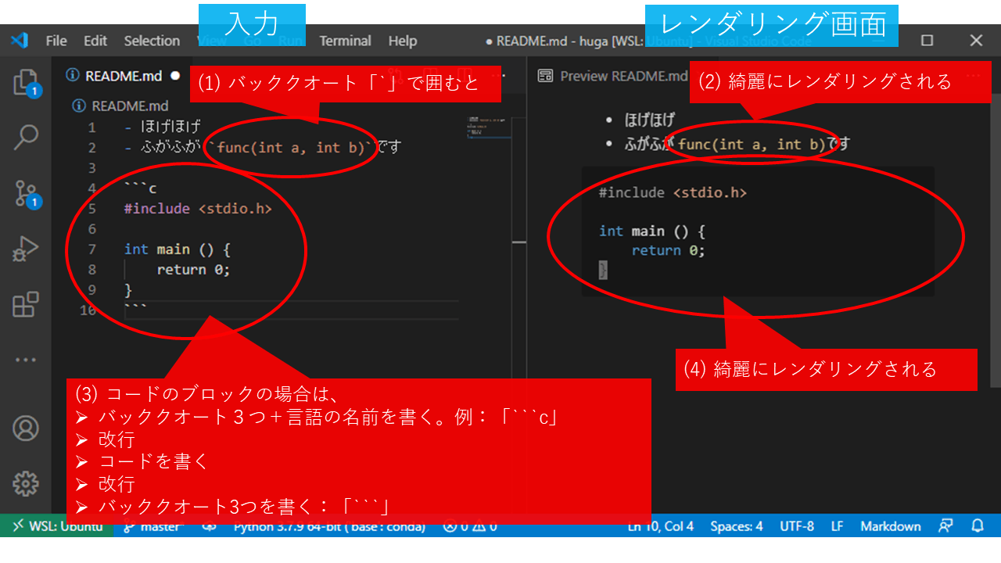Change the LF end-of-line sequence
Viewport: 1001px width, 563px height.
pos(837,526)
